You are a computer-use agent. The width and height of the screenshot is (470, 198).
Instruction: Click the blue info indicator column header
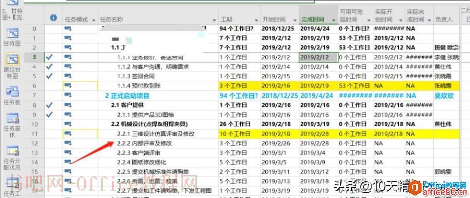(53, 18)
